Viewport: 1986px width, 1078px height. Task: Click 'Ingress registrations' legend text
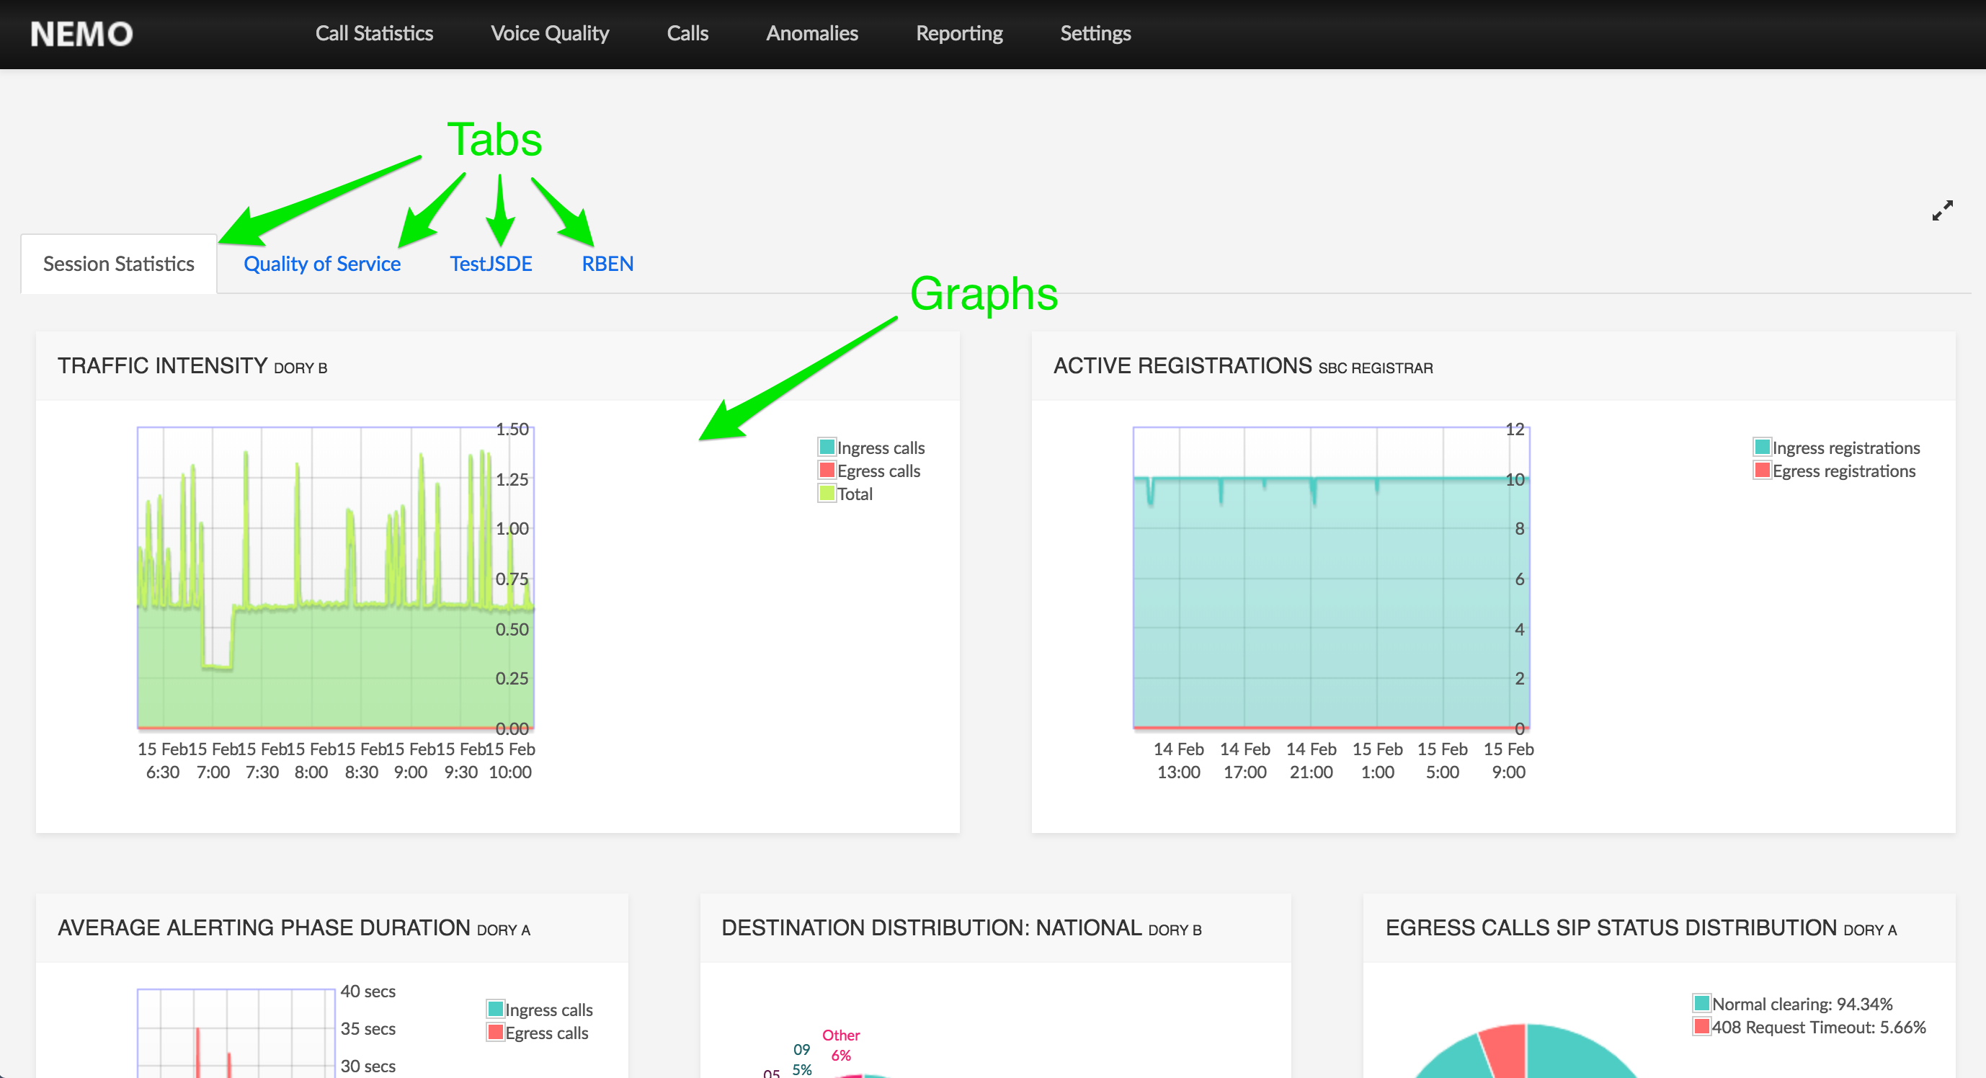tap(1845, 448)
